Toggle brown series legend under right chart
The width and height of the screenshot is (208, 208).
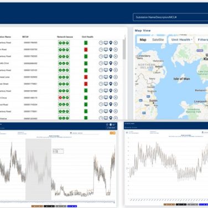tap(169, 205)
